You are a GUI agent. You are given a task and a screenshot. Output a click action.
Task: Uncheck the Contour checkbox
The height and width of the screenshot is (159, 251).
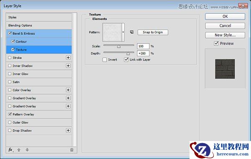13,41
